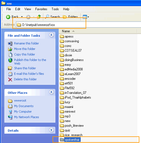Collapse the File and Folder Tasks panel
141x143 pixels.
(51, 35)
